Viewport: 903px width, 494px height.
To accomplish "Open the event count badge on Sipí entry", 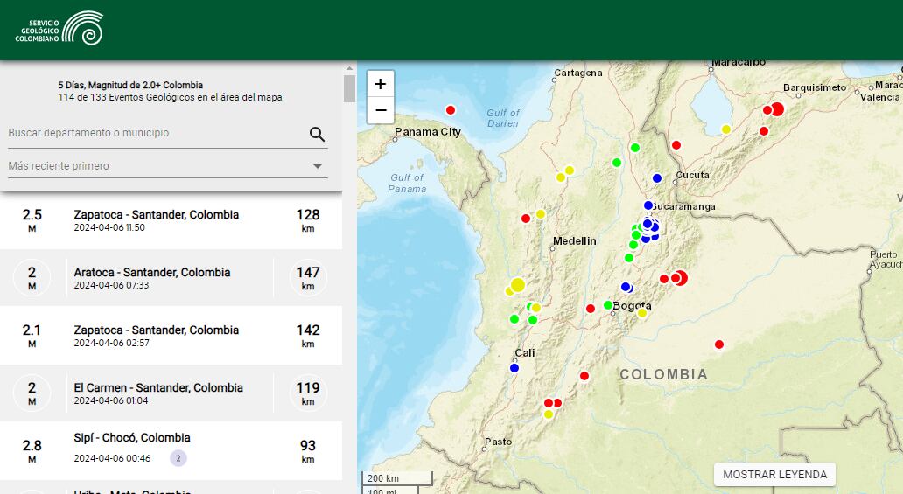I will (178, 458).
